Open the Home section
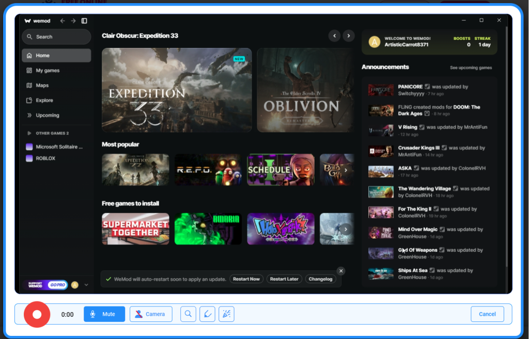 click(x=56, y=55)
